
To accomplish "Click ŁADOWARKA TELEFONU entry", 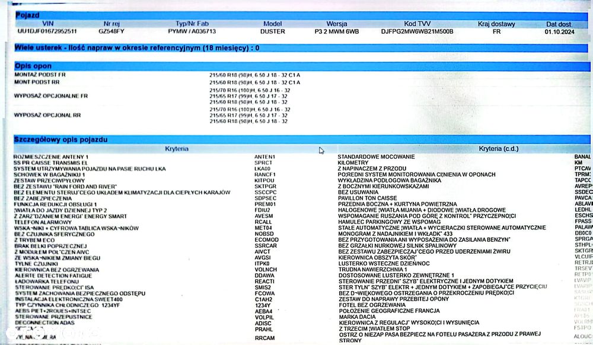I will 47,282.
